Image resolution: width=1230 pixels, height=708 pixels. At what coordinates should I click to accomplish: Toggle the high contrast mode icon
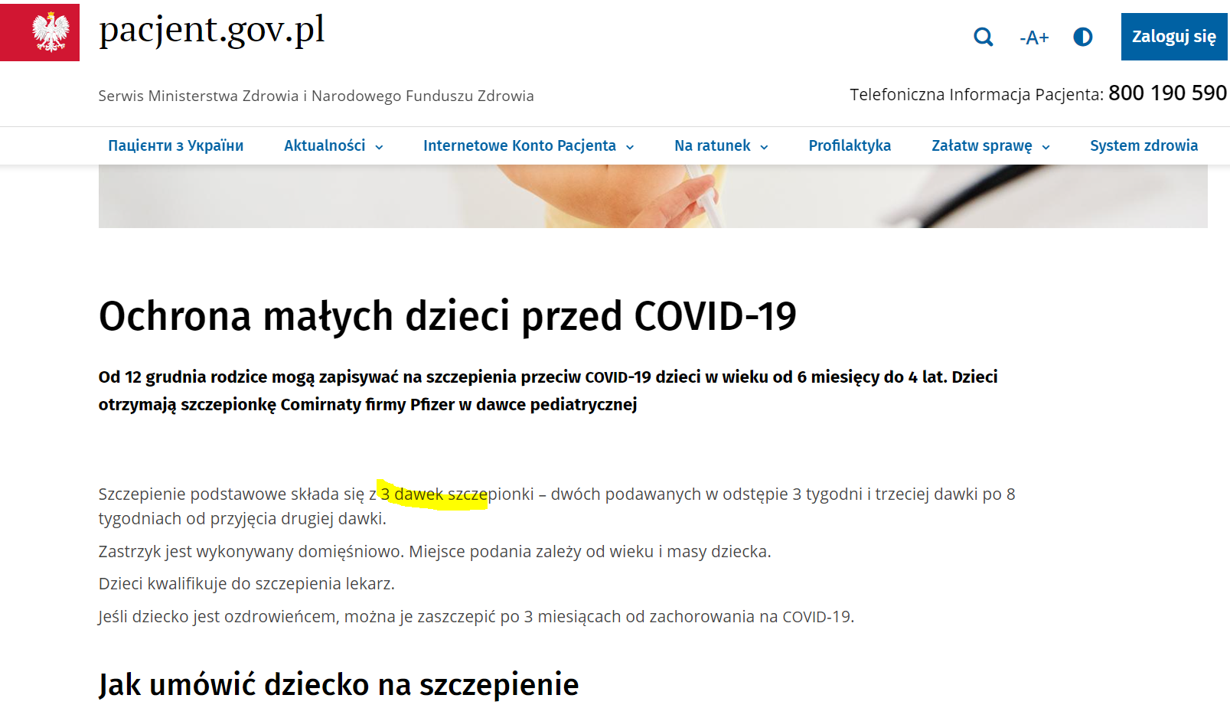point(1083,37)
